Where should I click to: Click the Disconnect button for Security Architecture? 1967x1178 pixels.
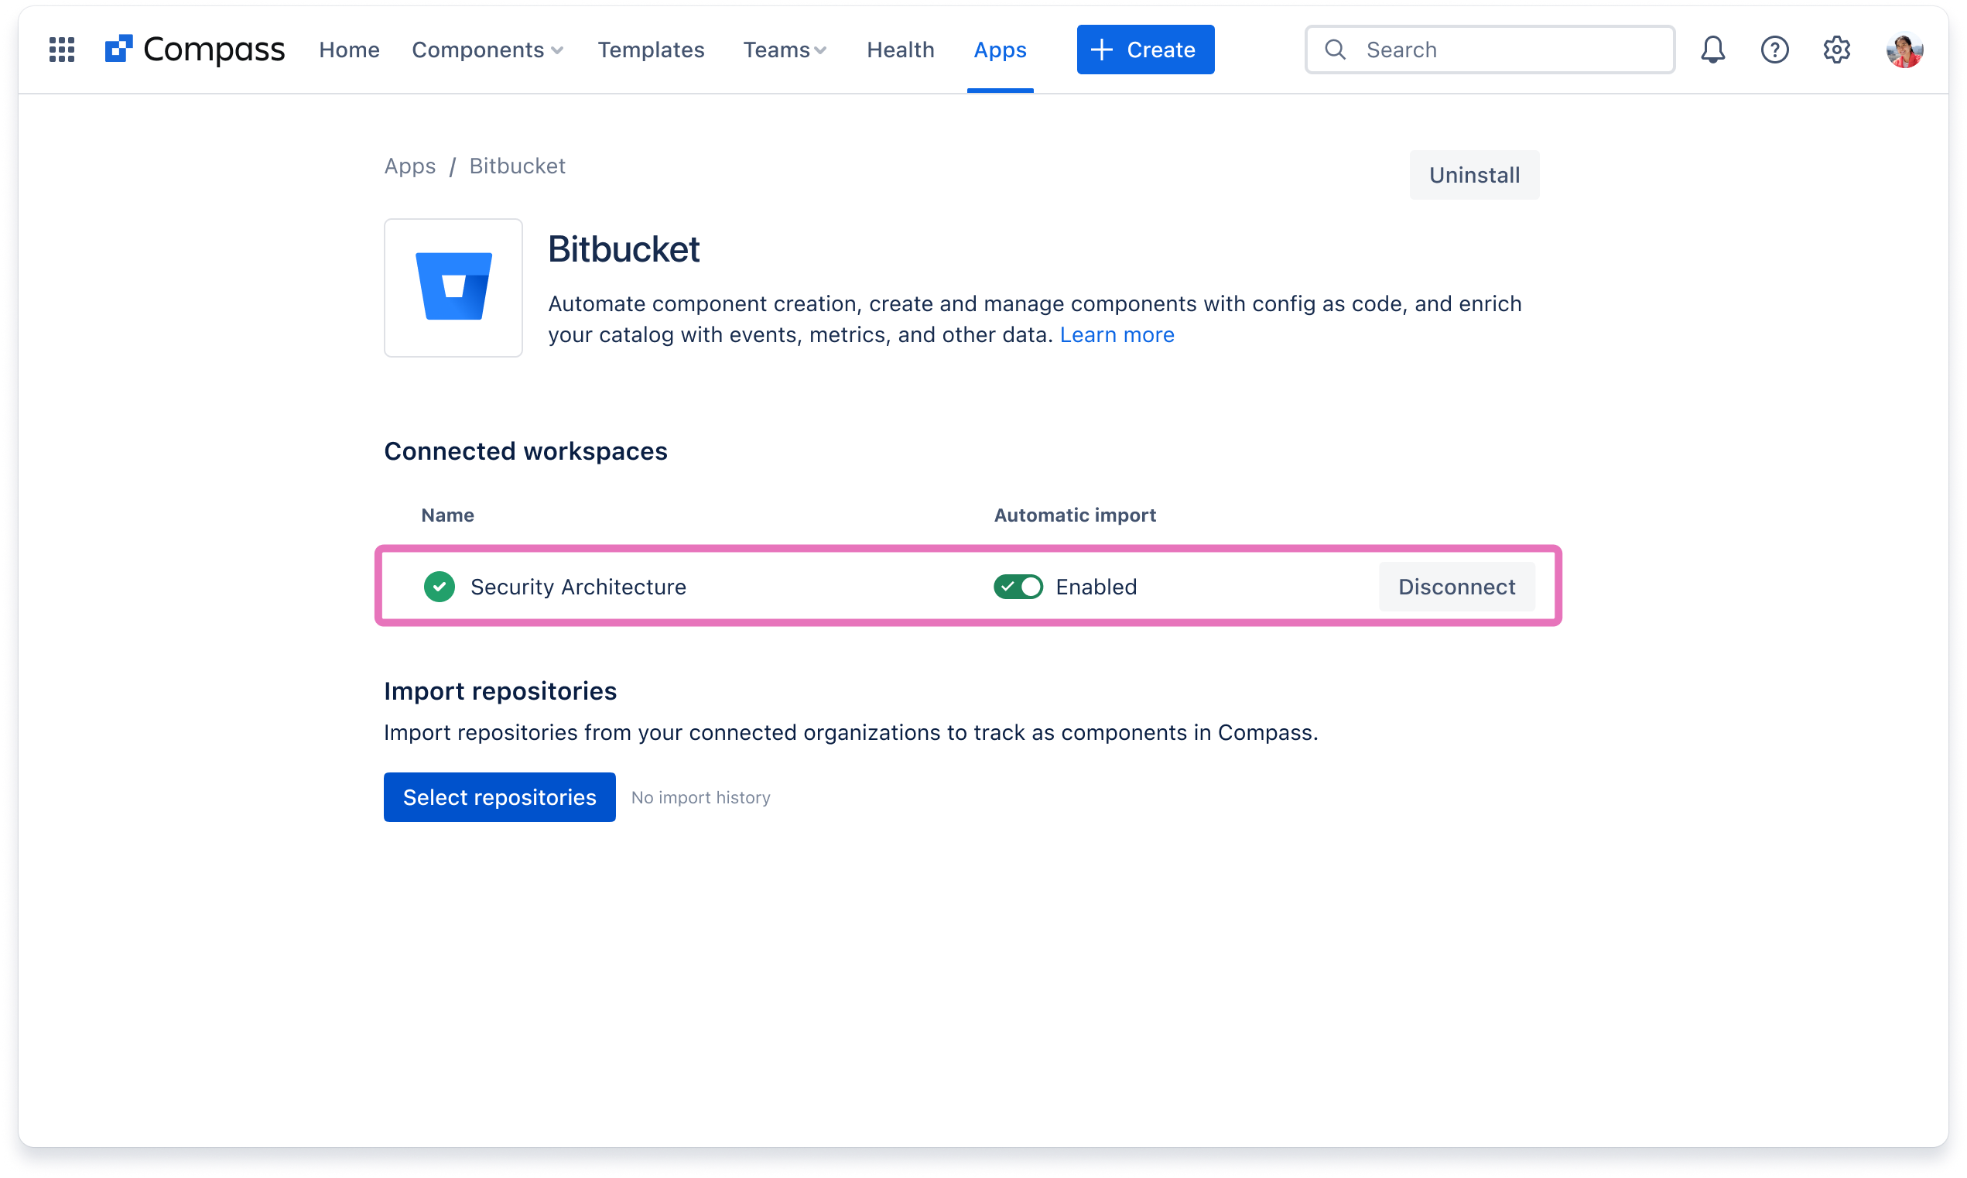(x=1456, y=586)
